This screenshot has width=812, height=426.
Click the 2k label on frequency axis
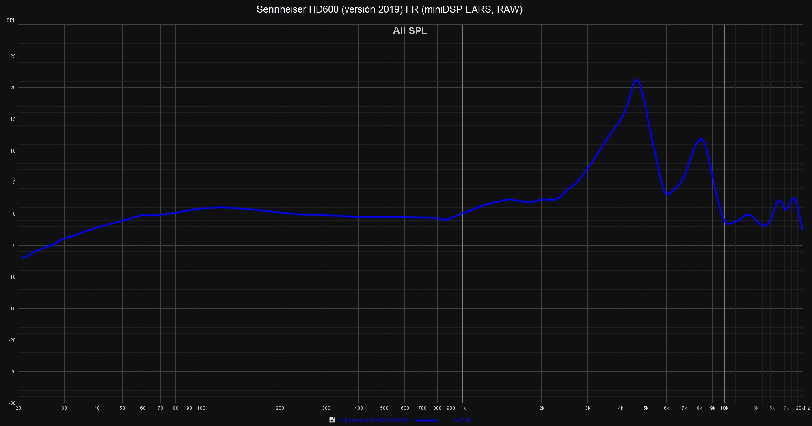541,408
